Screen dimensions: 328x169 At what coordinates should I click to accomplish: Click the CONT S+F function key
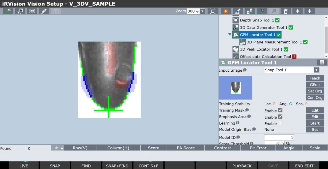click(x=148, y=166)
